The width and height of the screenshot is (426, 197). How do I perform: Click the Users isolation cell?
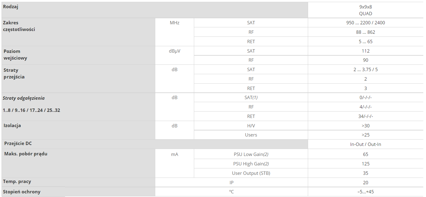(x=251, y=135)
